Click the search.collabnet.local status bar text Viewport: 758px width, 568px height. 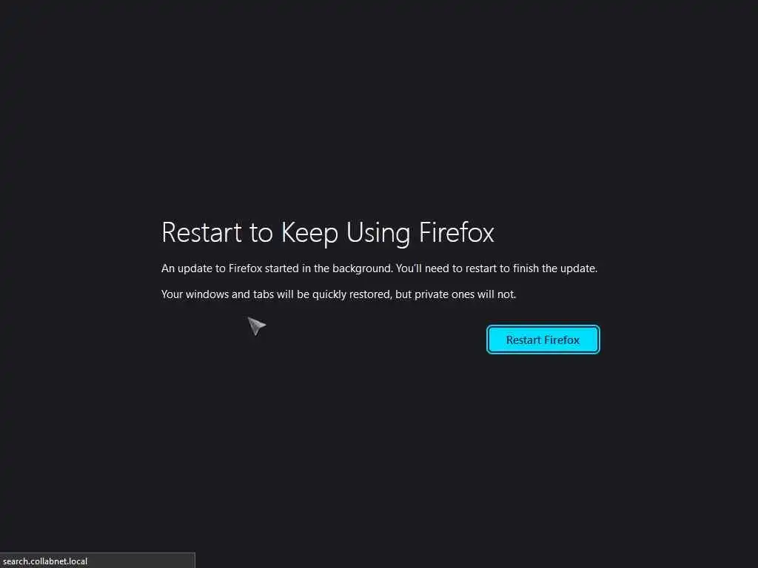[x=45, y=561]
